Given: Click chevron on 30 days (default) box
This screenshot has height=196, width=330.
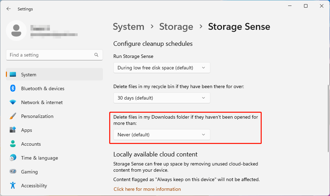Looking at the screenshot, I should point(203,98).
